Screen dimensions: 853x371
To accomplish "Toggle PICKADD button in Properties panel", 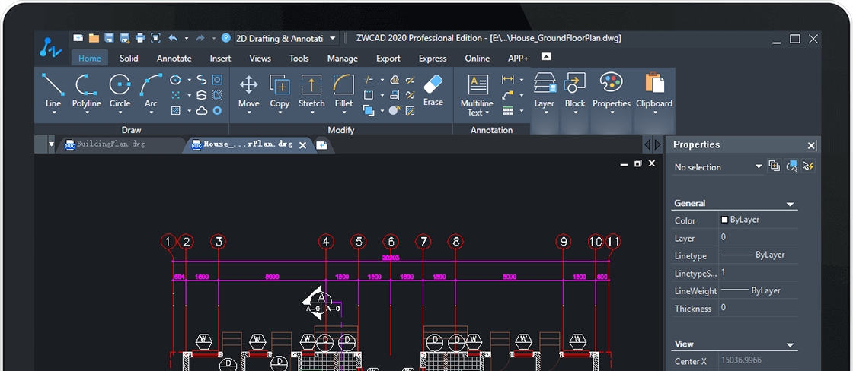I will [774, 166].
